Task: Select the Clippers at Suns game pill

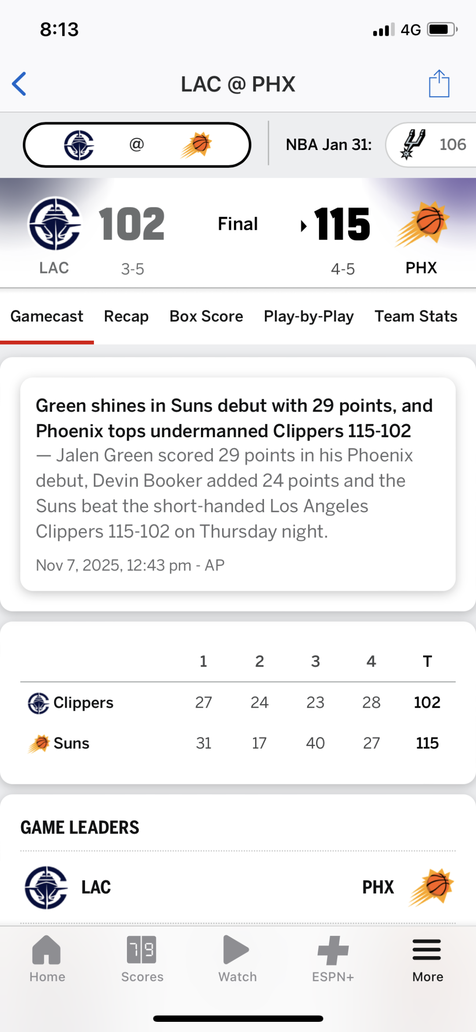Action: pos(137,145)
